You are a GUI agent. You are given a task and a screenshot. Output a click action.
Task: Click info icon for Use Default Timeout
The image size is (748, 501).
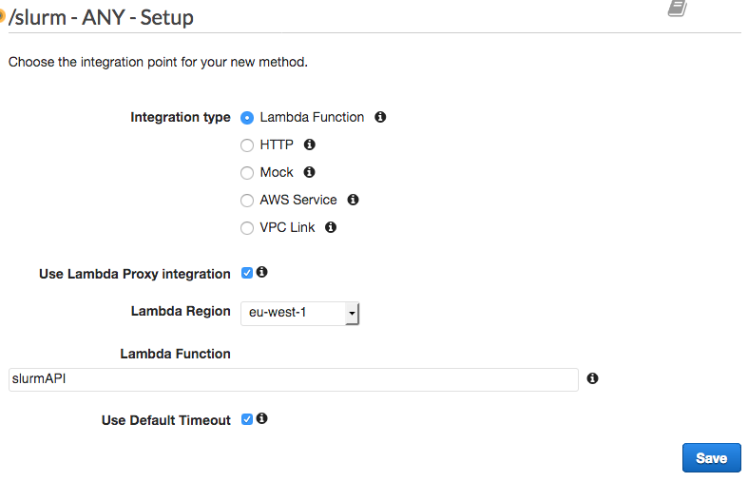point(262,418)
